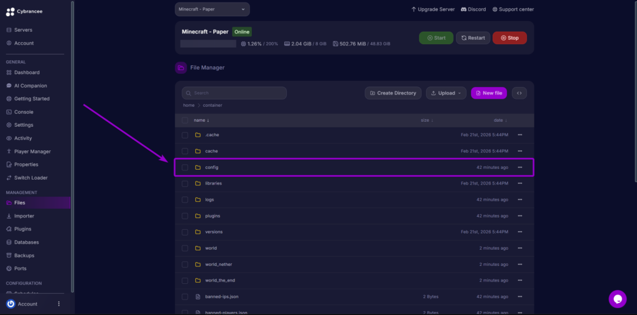This screenshot has height=315, width=637.
Task: Click the logs folder icon
Action: pyautogui.click(x=198, y=199)
